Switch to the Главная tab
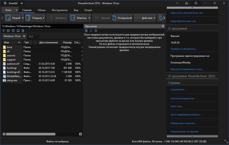229x145 pixels. point(27,10)
